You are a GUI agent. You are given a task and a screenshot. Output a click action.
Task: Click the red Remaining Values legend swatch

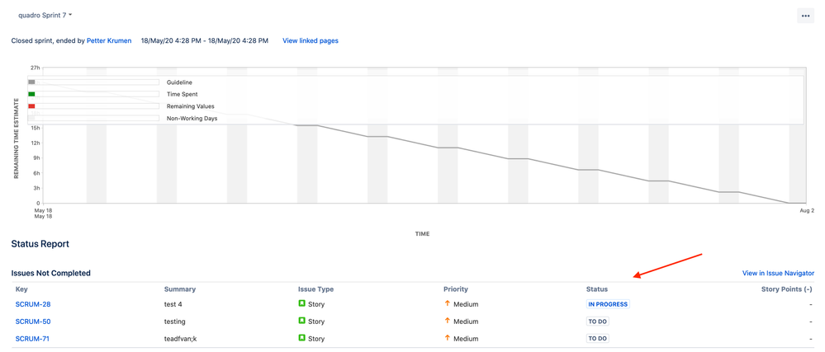[31, 106]
